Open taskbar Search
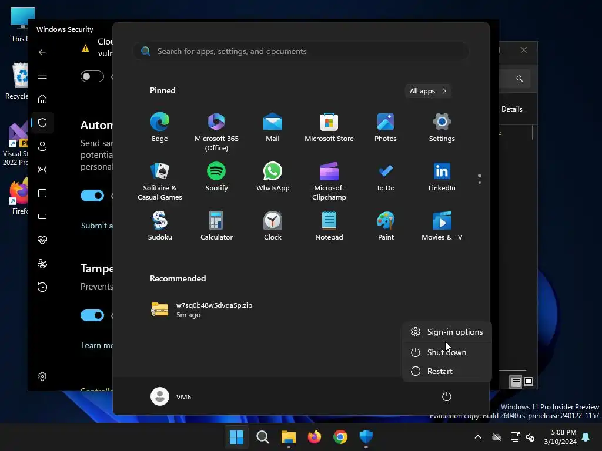This screenshot has width=602, height=451. [x=263, y=437]
